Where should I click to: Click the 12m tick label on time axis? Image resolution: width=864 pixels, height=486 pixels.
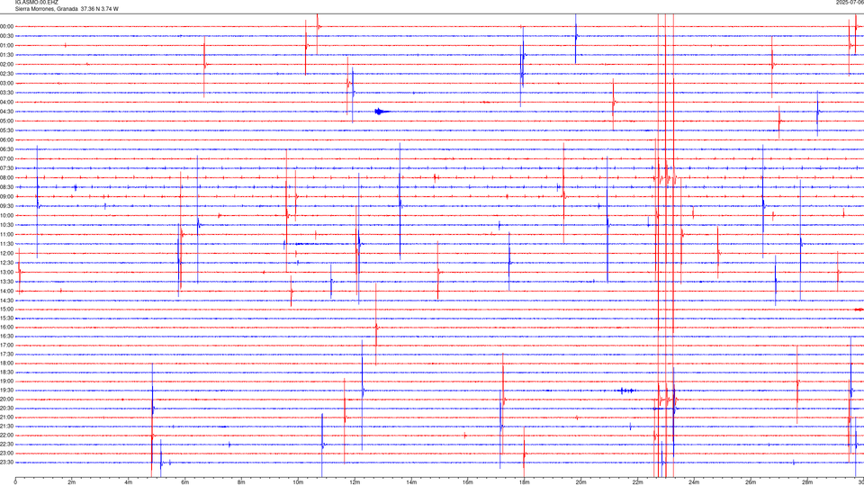[x=355, y=482]
